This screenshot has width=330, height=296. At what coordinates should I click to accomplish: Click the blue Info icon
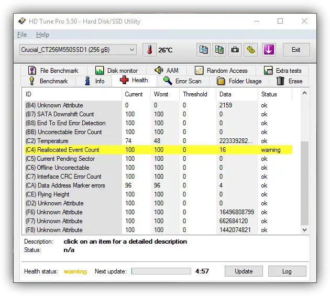pyautogui.click(x=87, y=81)
